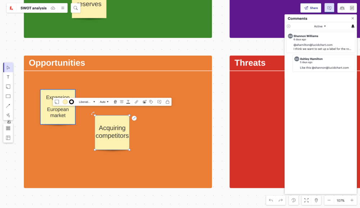Open the Active comments filter dropdown
The height and width of the screenshot is (208, 360).
click(x=320, y=26)
